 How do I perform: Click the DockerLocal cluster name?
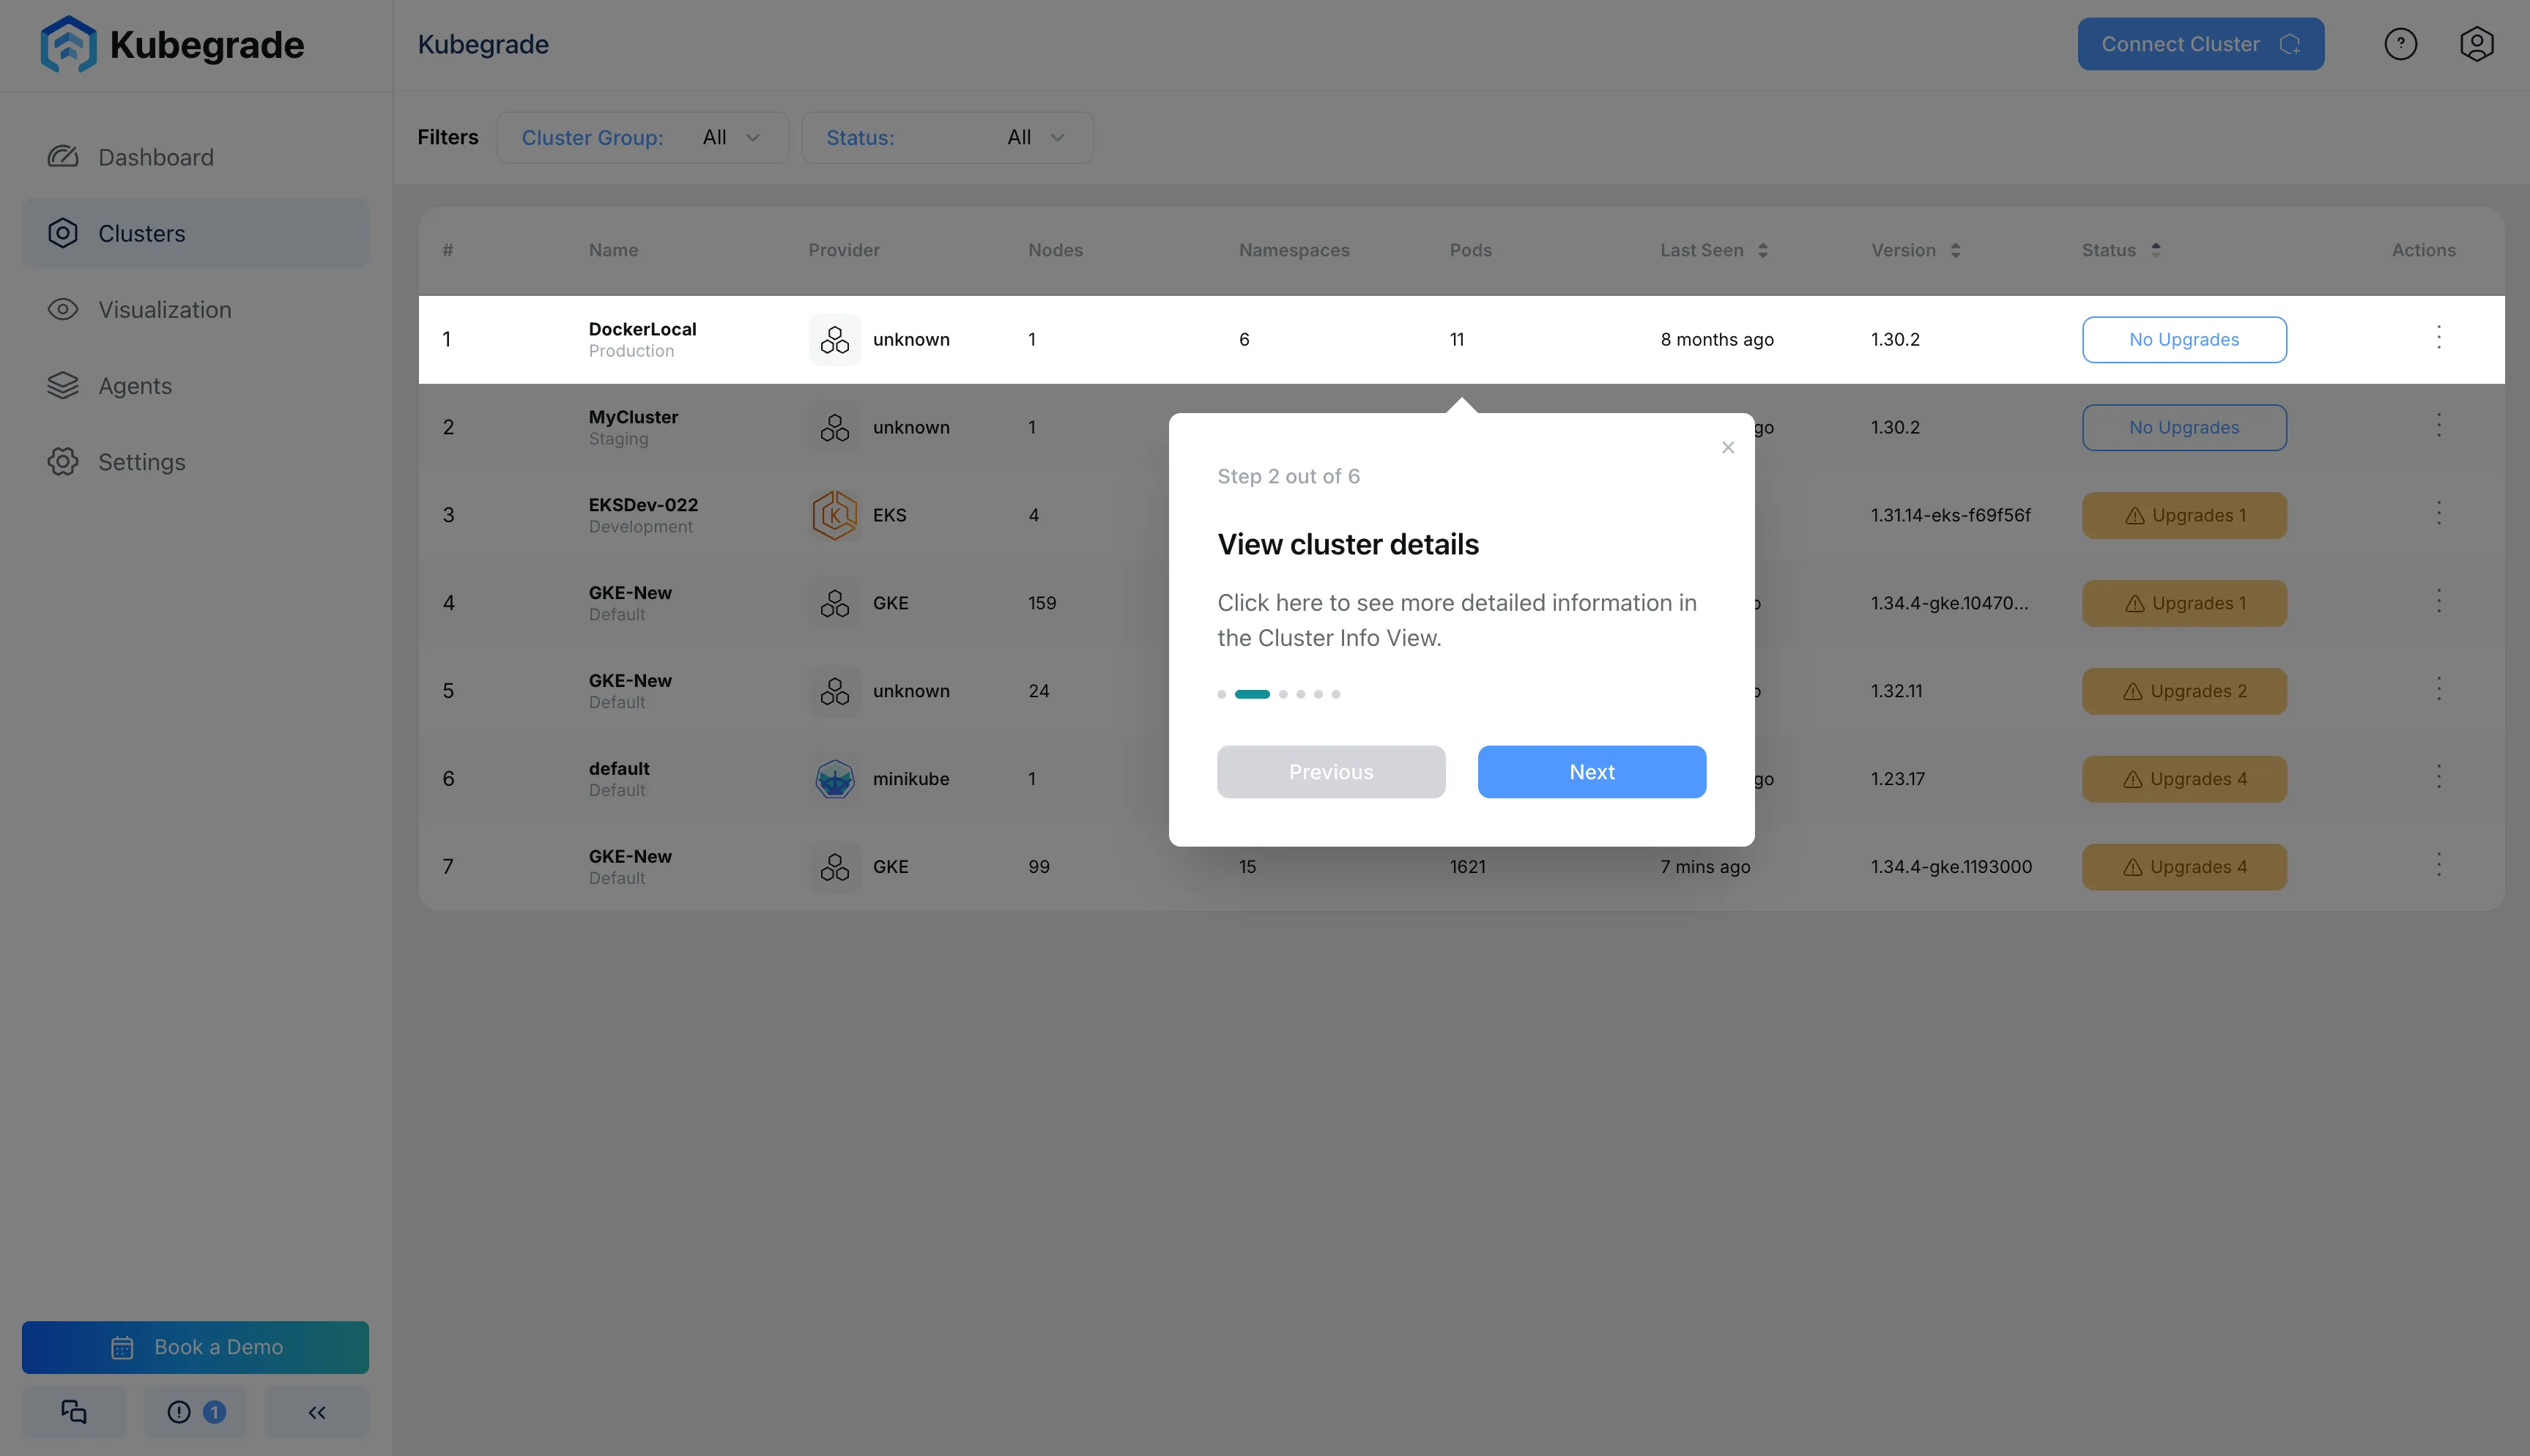tap(642, 329)
